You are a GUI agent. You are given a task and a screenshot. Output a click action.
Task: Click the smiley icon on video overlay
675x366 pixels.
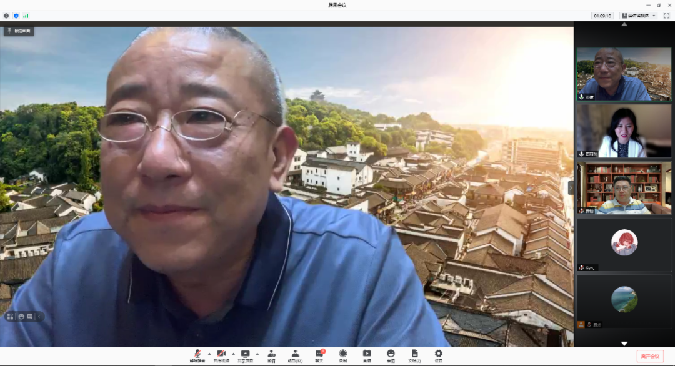(21, 317)
